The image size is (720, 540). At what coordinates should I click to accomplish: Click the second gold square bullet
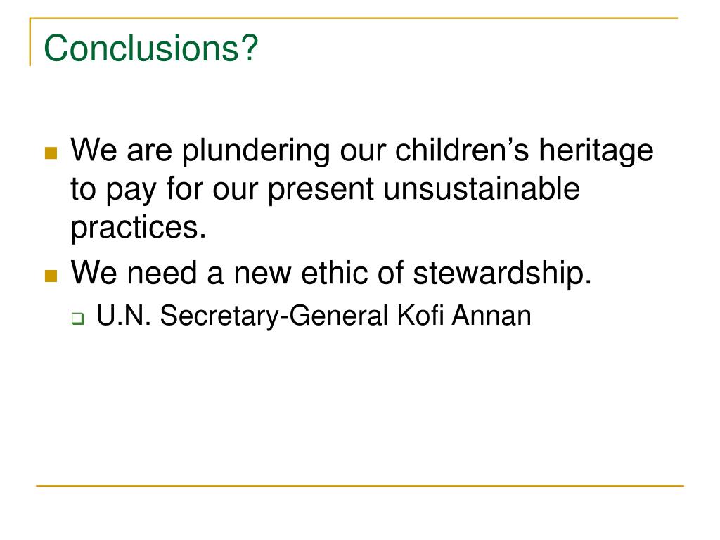[x=51, y=276]
